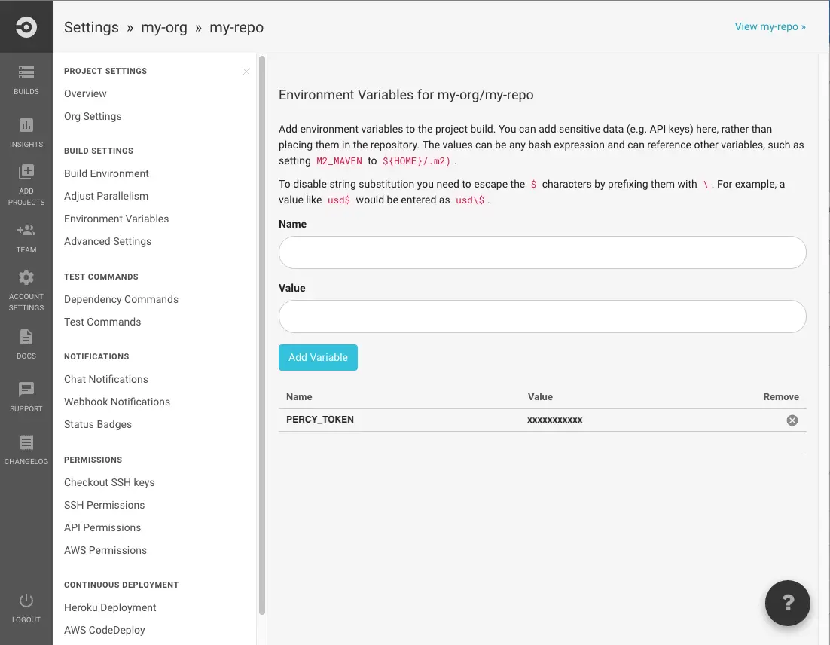Open the Insights chart icon
Screen dimensions: 830x645
(26, 125)
